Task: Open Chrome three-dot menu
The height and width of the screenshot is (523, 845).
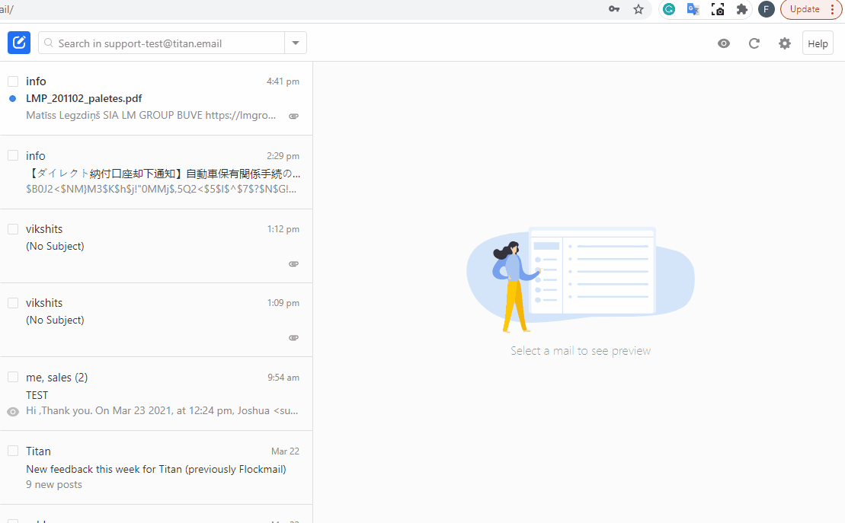Action: click(x=833, y=9)
